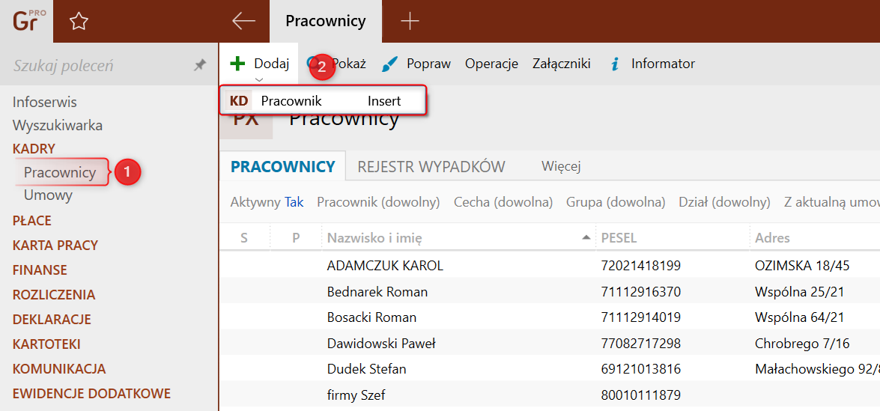The image size is (880, 411).
Task: Select Umowy under KADRY
Action: 48,195
